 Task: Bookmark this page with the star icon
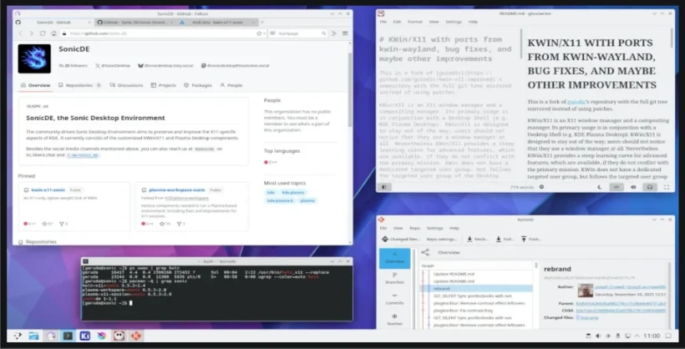coord(259,33)
